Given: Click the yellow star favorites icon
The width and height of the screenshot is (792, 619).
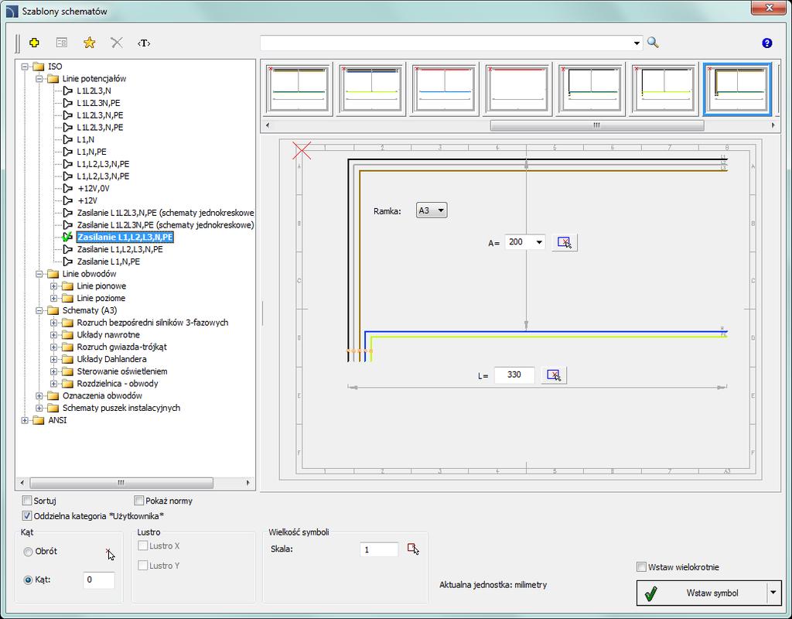Looking at the screenshot, I should 90,43.
